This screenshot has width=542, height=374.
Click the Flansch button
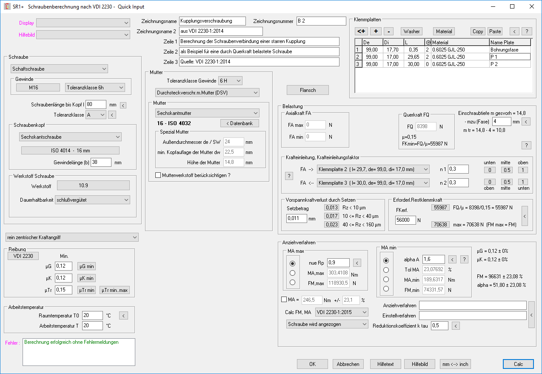308,90
